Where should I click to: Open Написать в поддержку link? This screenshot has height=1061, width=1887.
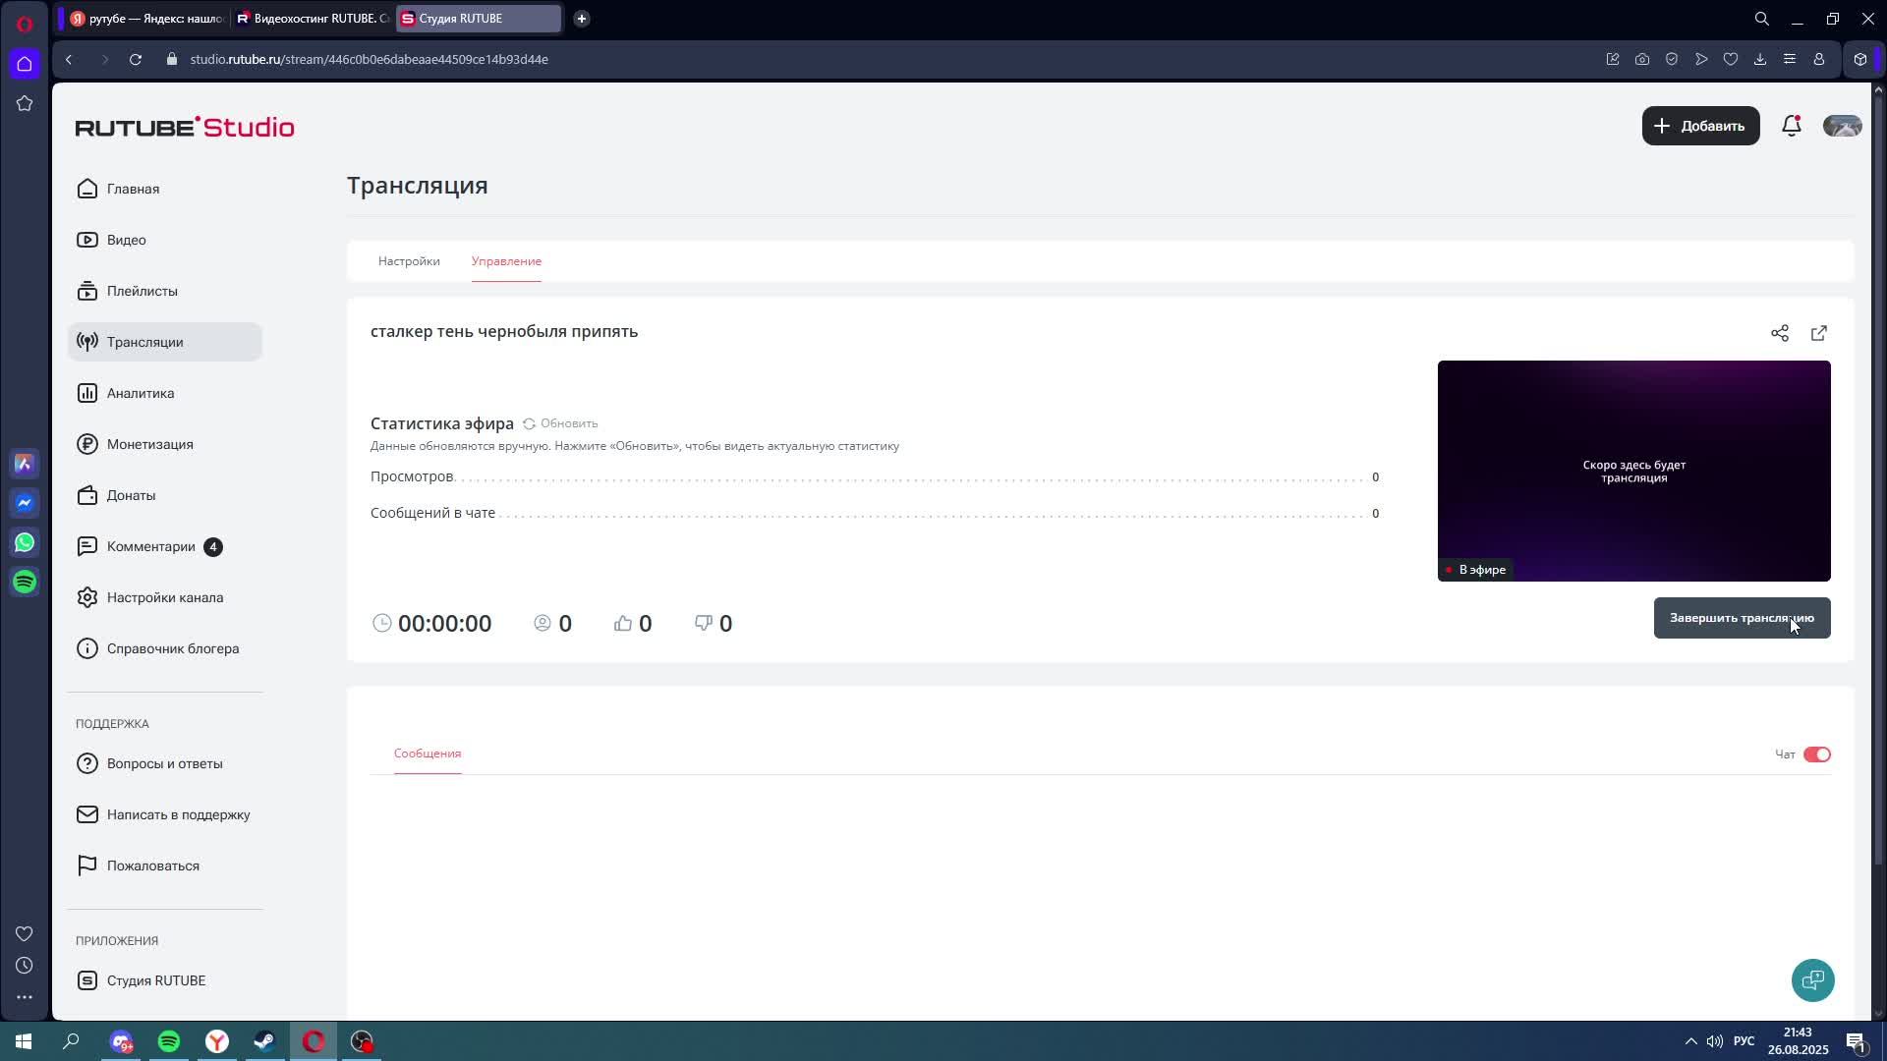(178, 814)
